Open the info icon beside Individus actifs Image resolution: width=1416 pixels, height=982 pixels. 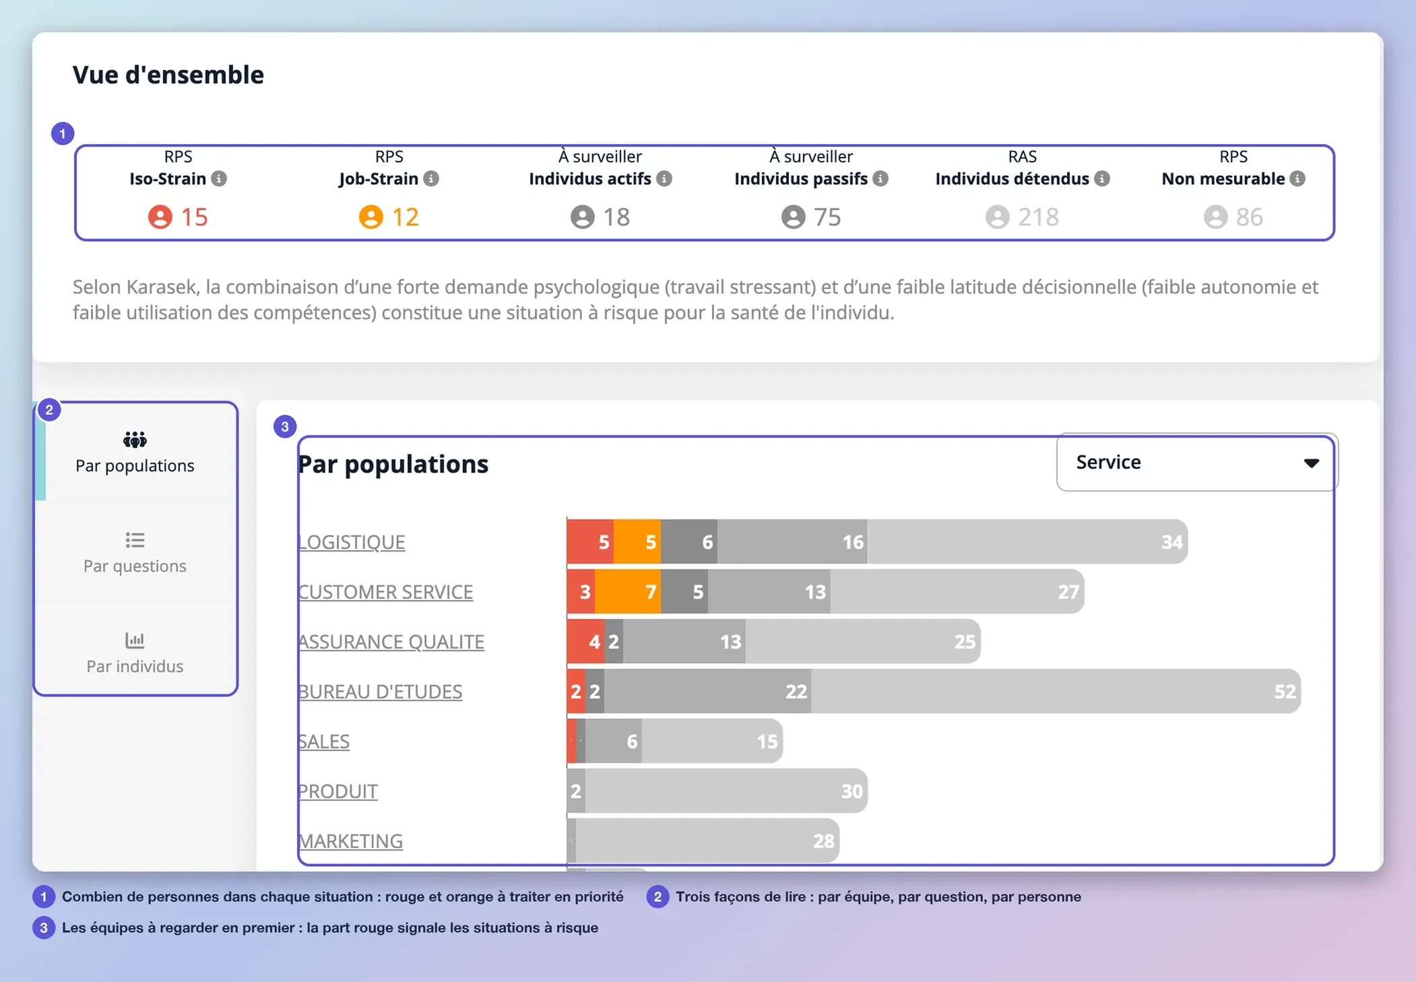pos(664,178)
